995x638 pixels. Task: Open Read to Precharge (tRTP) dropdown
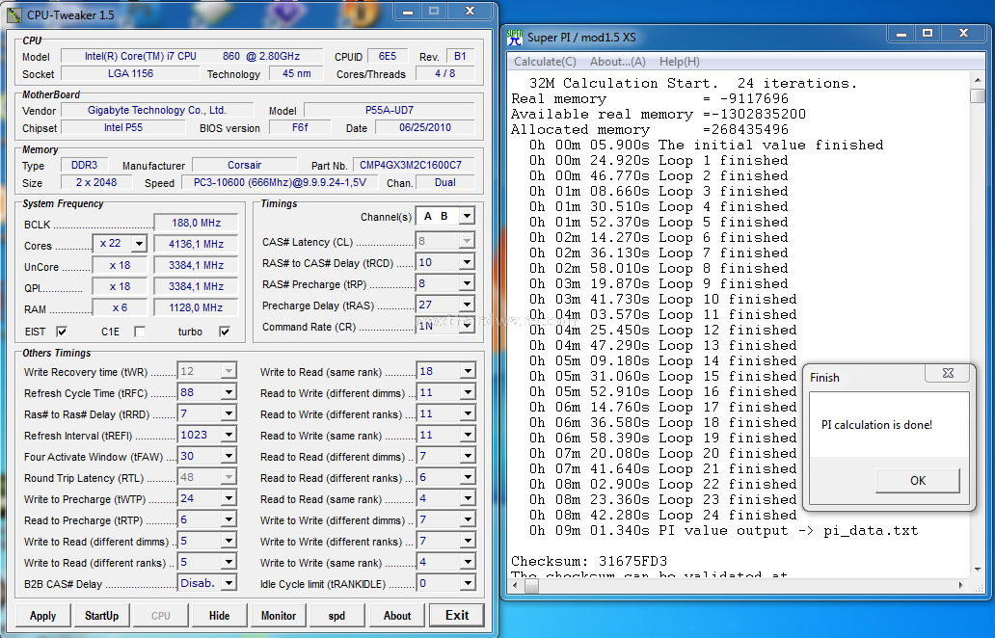[229, 519]
